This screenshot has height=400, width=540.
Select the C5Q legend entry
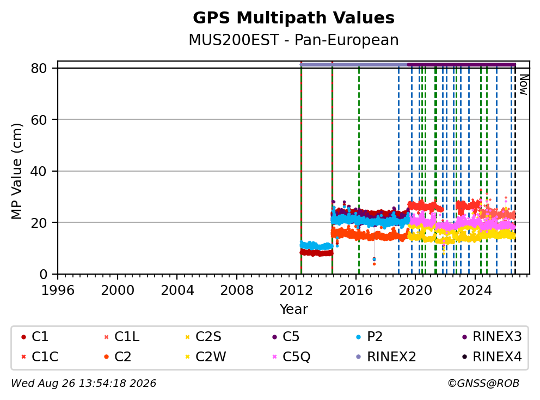[291, 356]
